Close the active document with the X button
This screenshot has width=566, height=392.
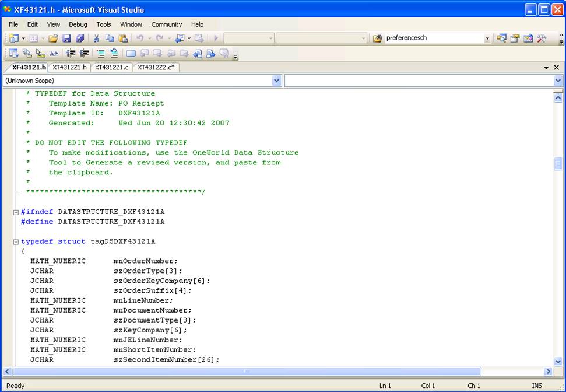(x=557, y=68)
